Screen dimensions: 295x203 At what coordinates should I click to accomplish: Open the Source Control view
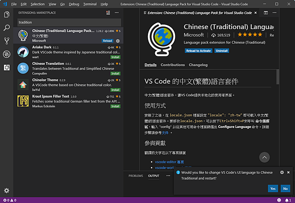pos(6,41)
